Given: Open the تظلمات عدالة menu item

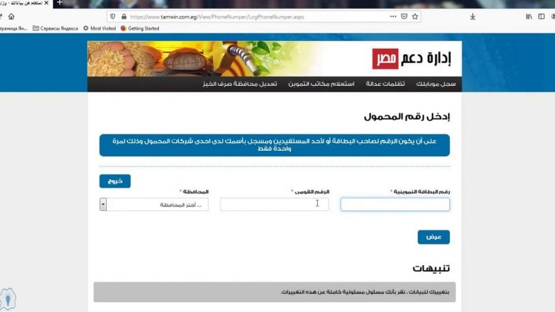Looking at the screenshot, I should tap(385, 84).
